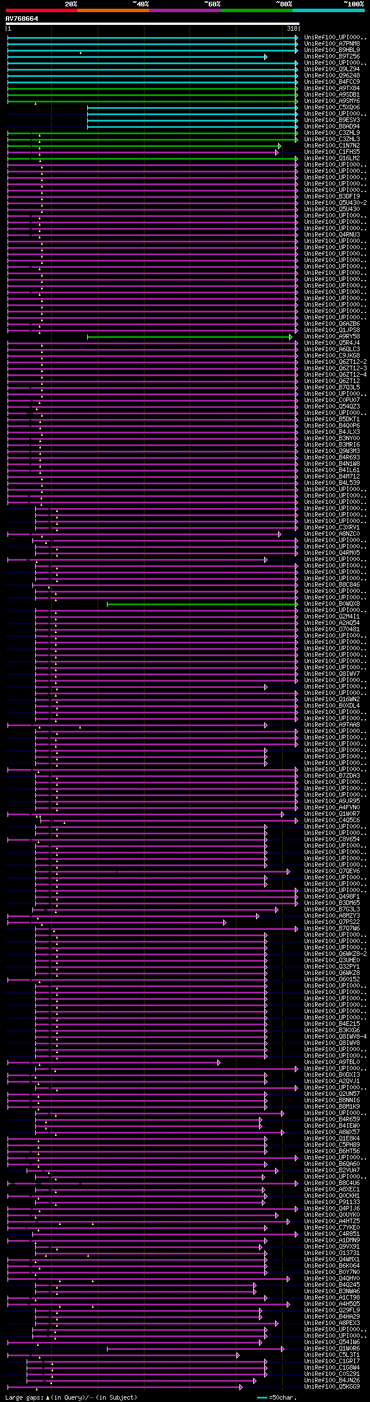Image resolution: width=370 pixels, height=1402 pixels.
Task: Click the purple ~60% identity legend segment
Action: pos(185,10)
